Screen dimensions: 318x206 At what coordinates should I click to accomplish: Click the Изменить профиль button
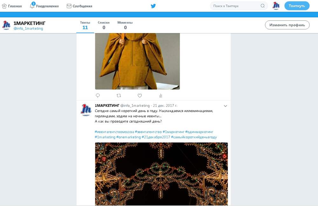point(287,25)
